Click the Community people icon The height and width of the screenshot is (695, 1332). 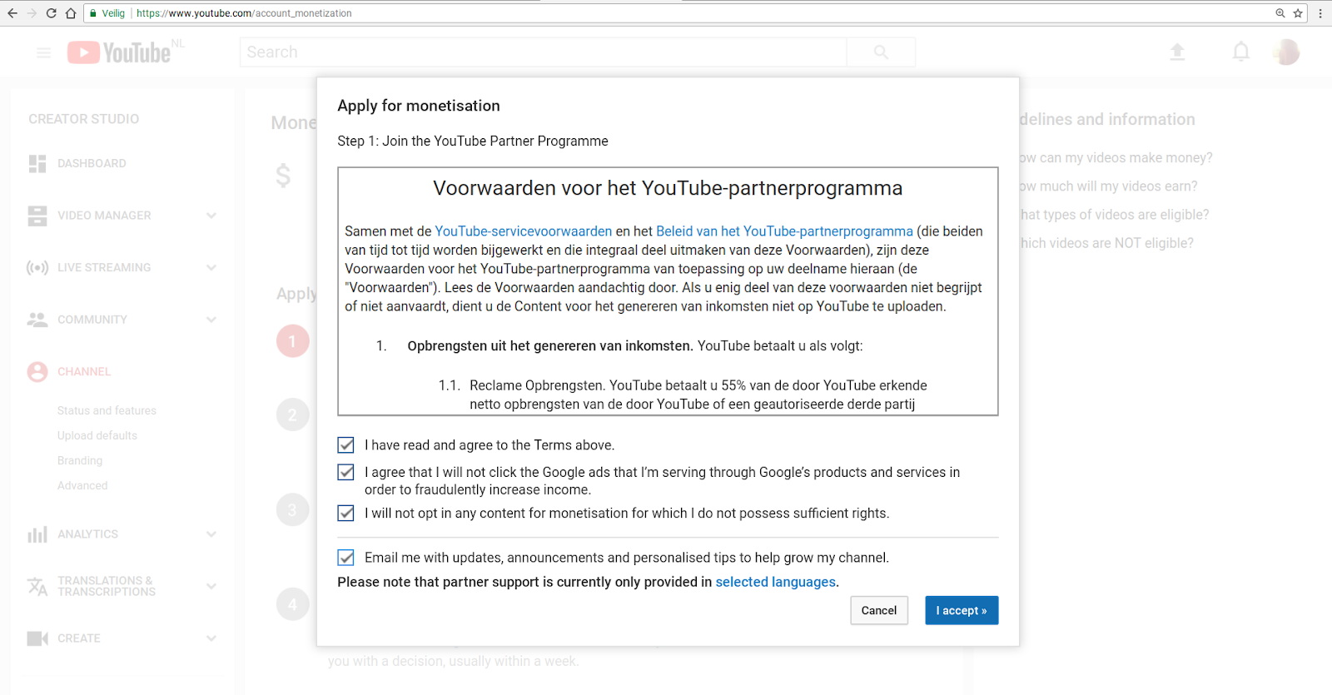click(x=37, y=320)
